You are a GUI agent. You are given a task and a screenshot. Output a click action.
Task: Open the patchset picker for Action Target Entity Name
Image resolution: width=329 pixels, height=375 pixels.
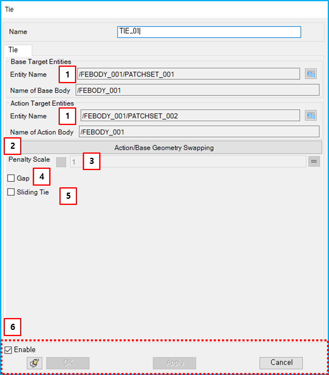[x=311, y=115]
